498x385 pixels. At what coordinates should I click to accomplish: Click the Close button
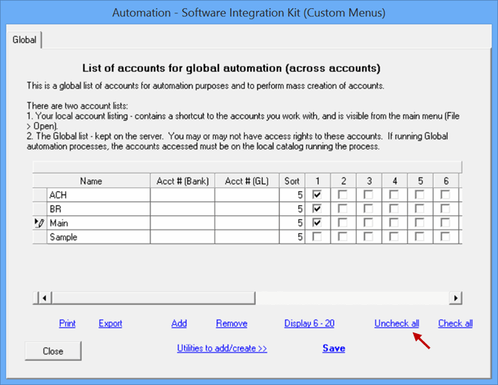point(53,351)
